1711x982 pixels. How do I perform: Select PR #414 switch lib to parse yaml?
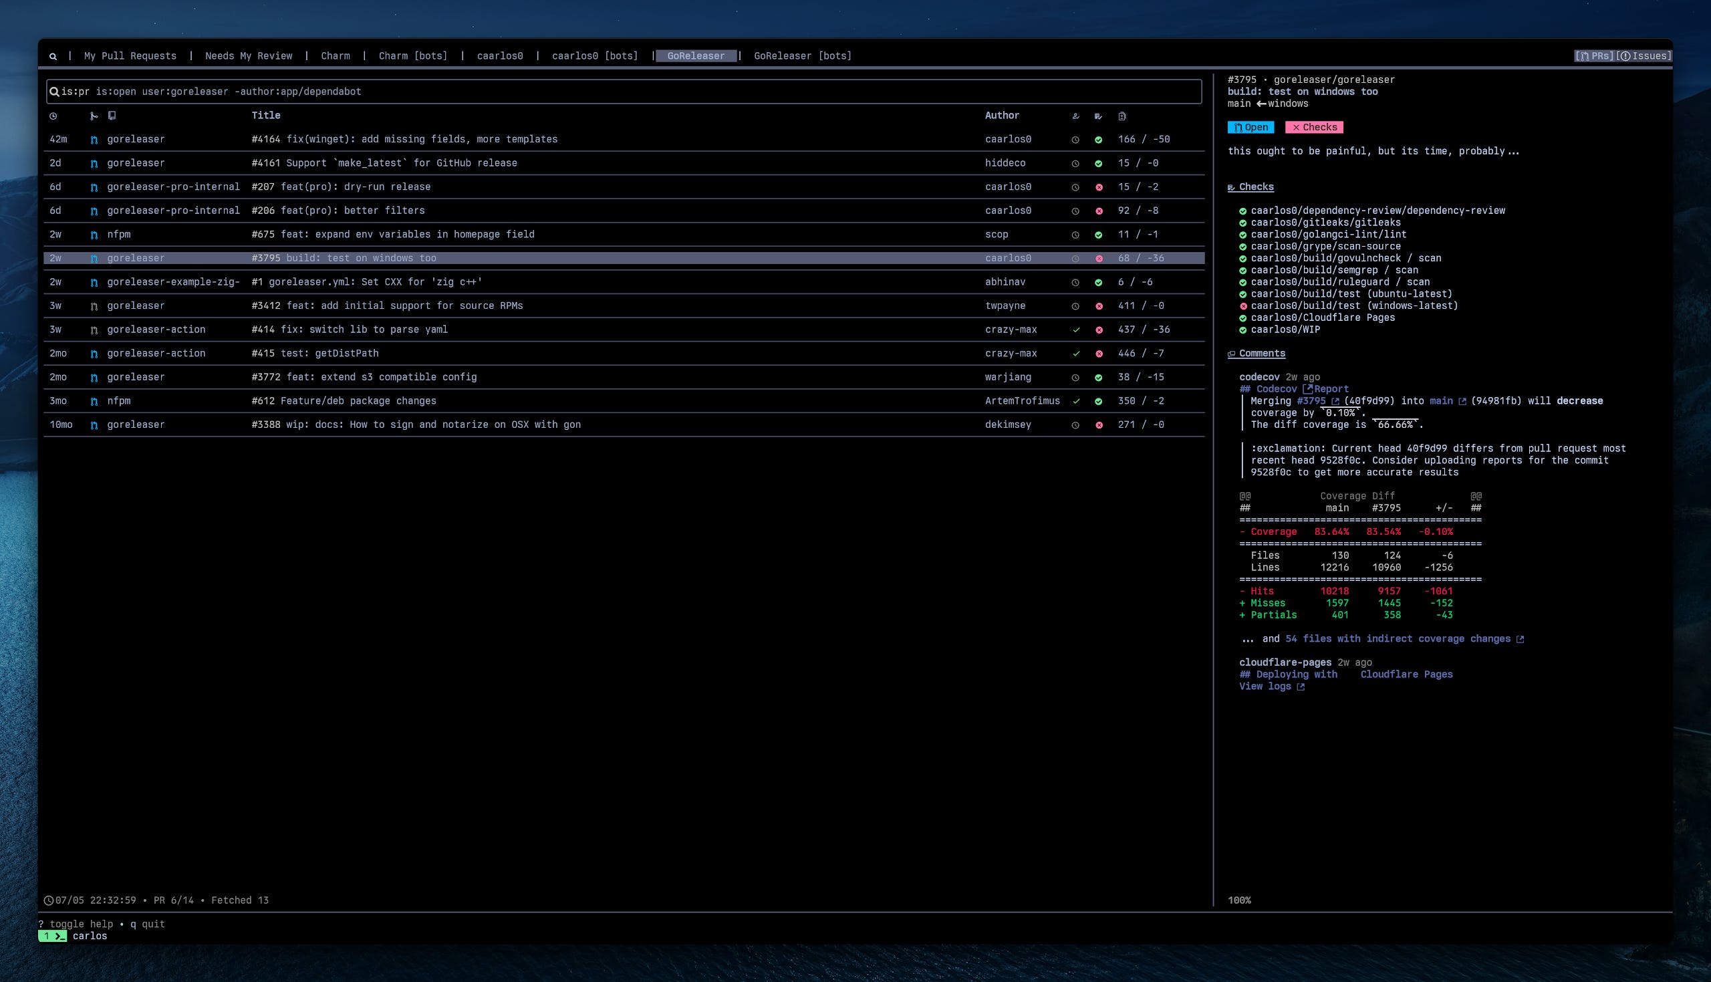tap(624, 330)
